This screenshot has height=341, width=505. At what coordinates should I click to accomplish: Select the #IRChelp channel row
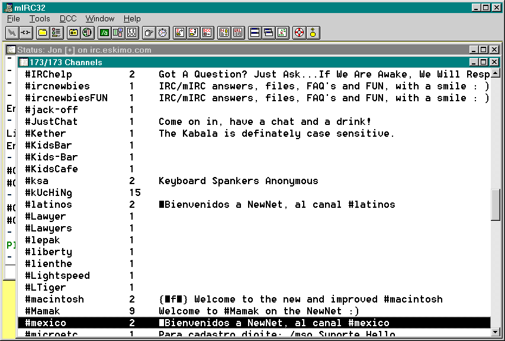click(x=254, y=75)
